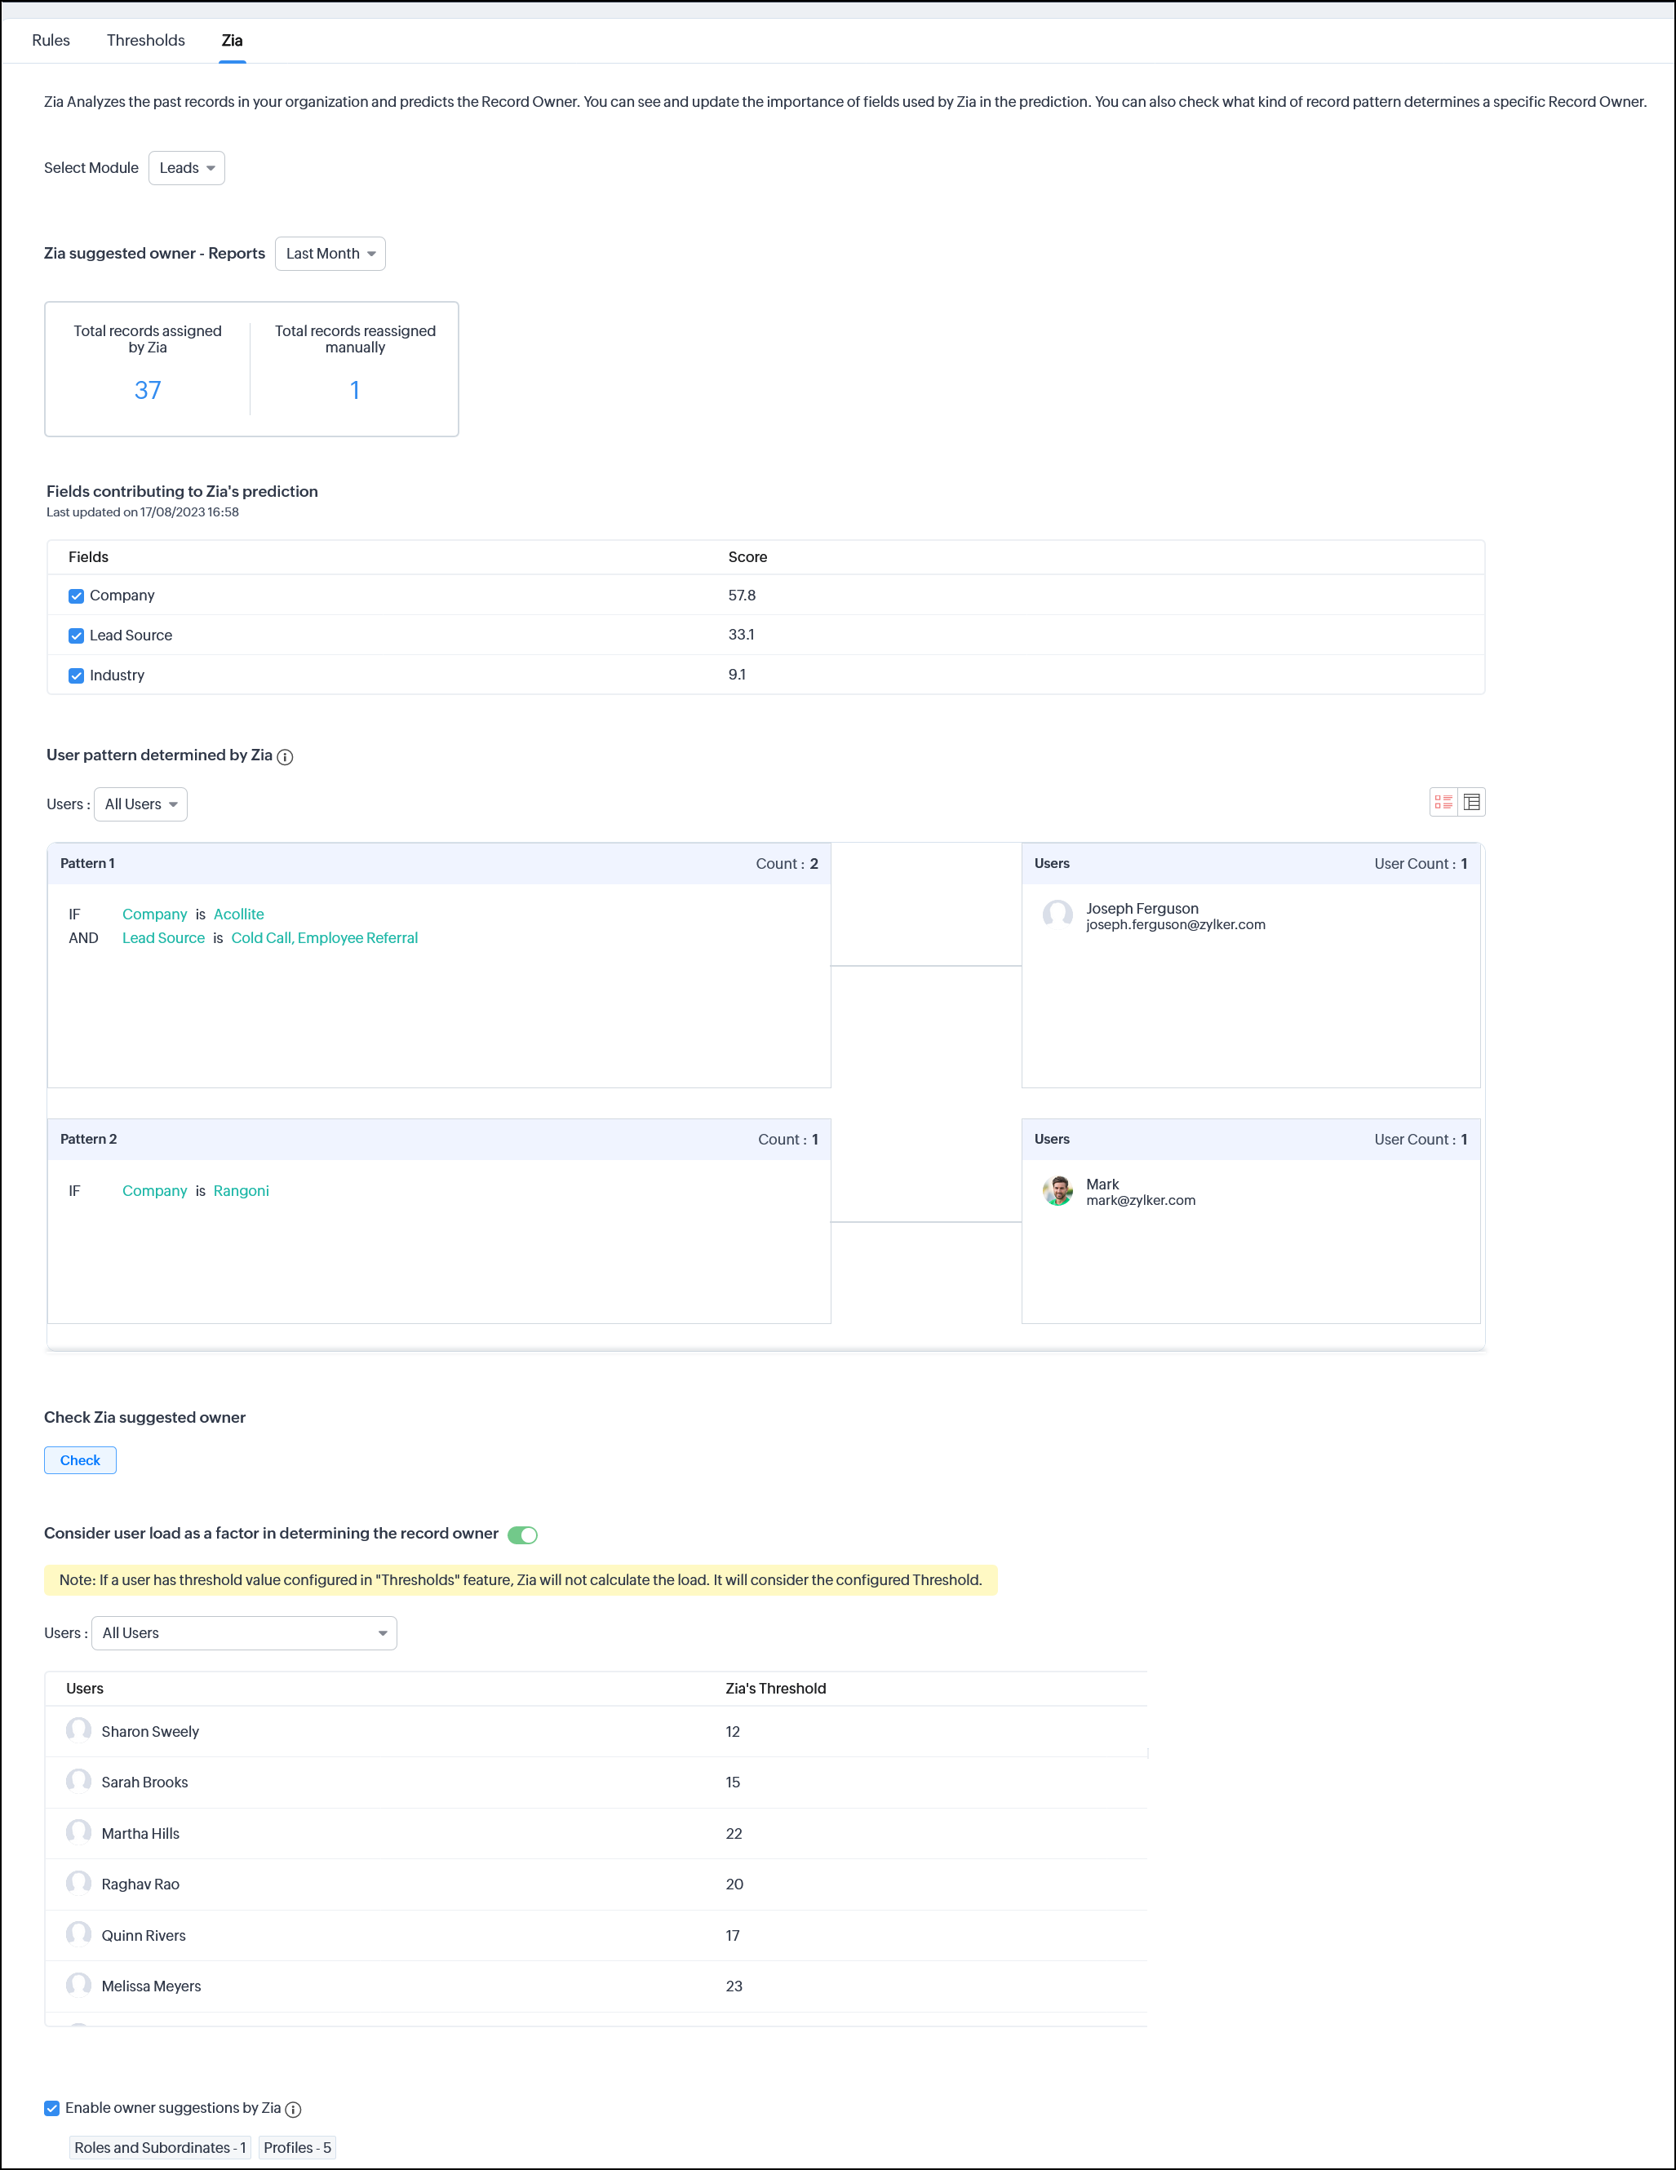Image resolution: width=1676 pixels, height=2170 pixels.
Task: Click Mark's profile avatar
Action: (x=1057, y=1191)
